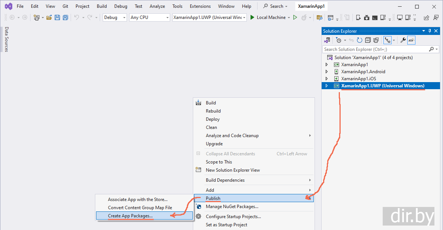The image size is (443, 230).
Task: Open the Data Sources side tab
Action: pyautogui.click(x=6, y=39)
